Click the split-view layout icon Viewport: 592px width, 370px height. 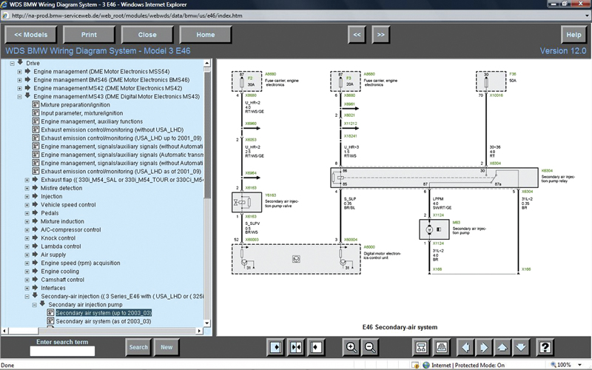296,347
